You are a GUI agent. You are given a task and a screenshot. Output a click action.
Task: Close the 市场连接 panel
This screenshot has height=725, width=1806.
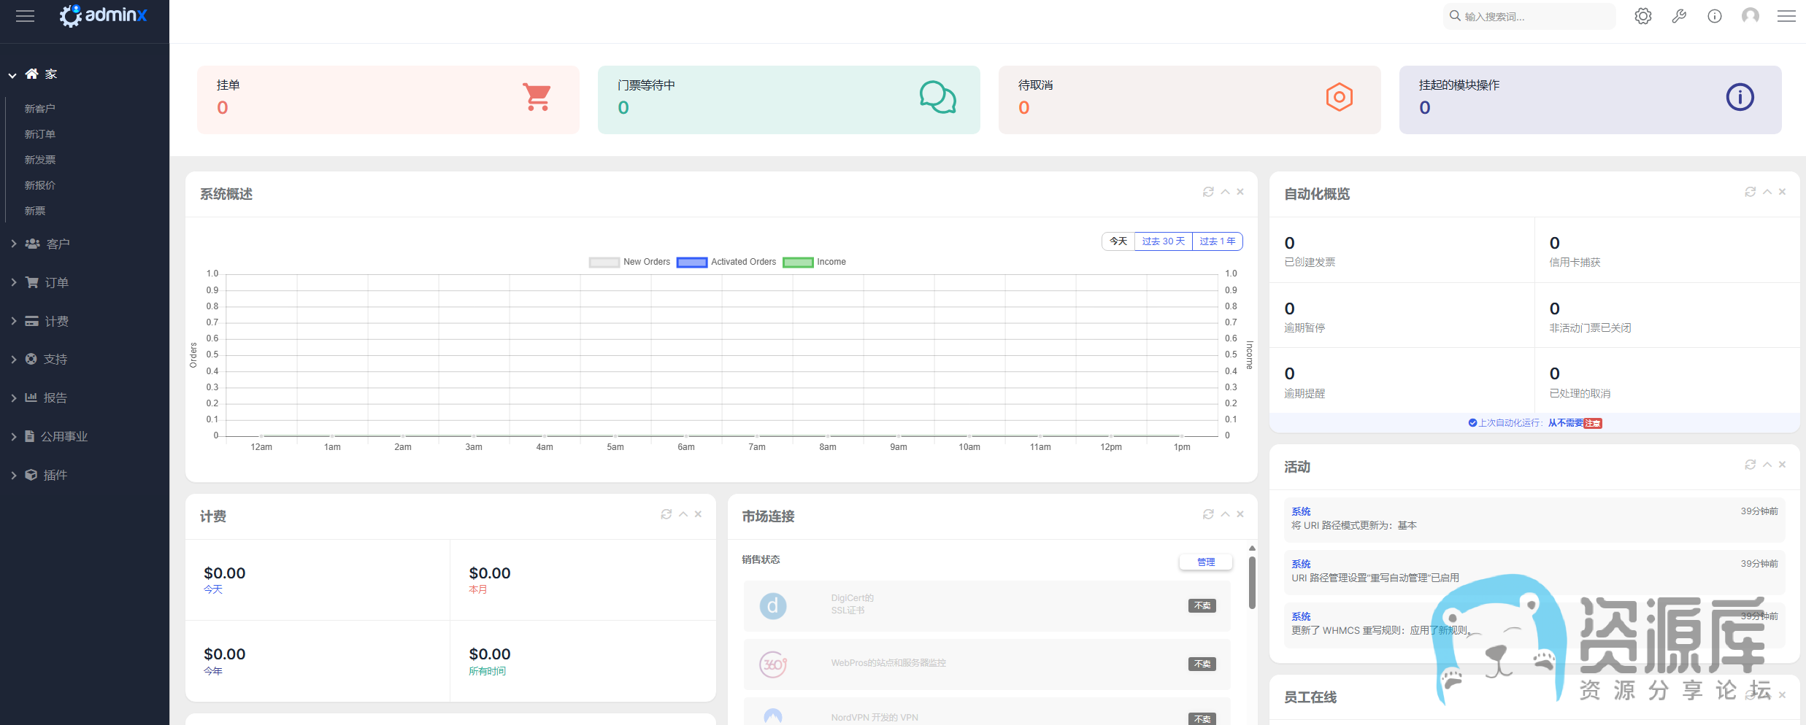click(x=1240, y=514)
